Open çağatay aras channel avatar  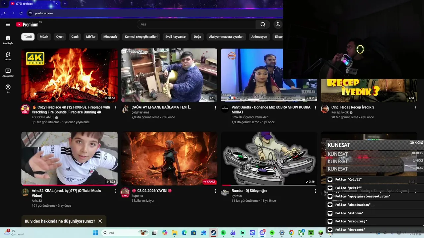125,109
